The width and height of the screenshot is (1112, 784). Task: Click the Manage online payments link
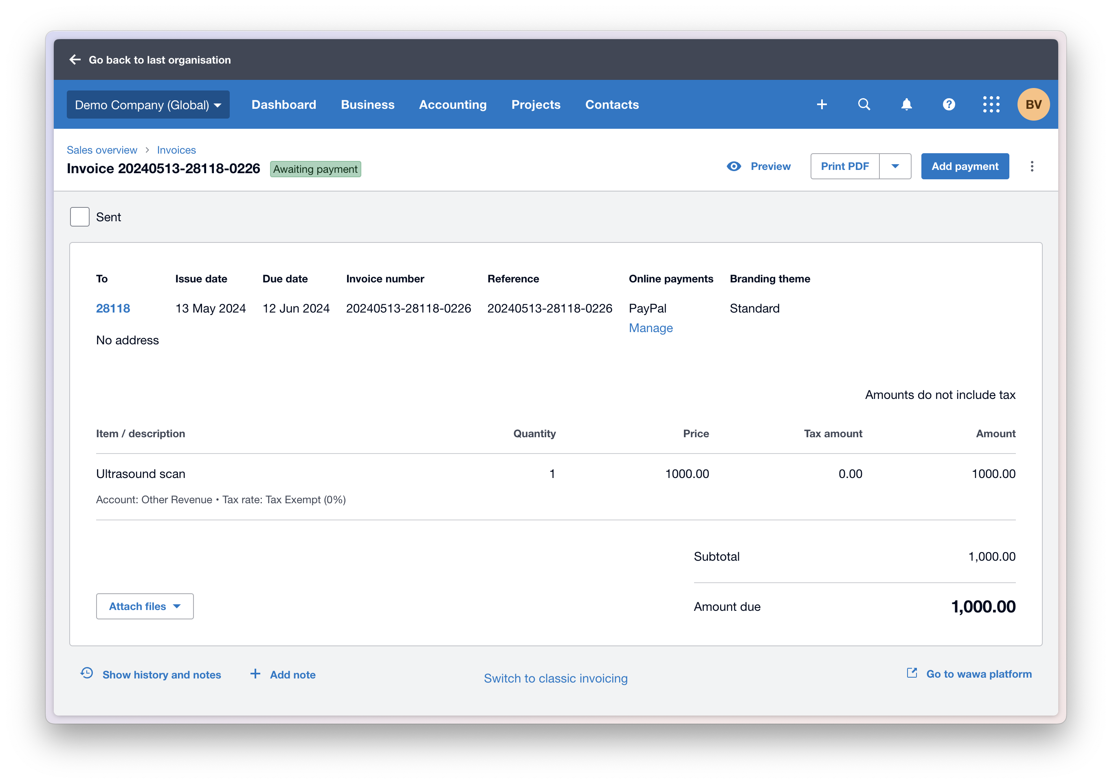click(x=650, y=328)
